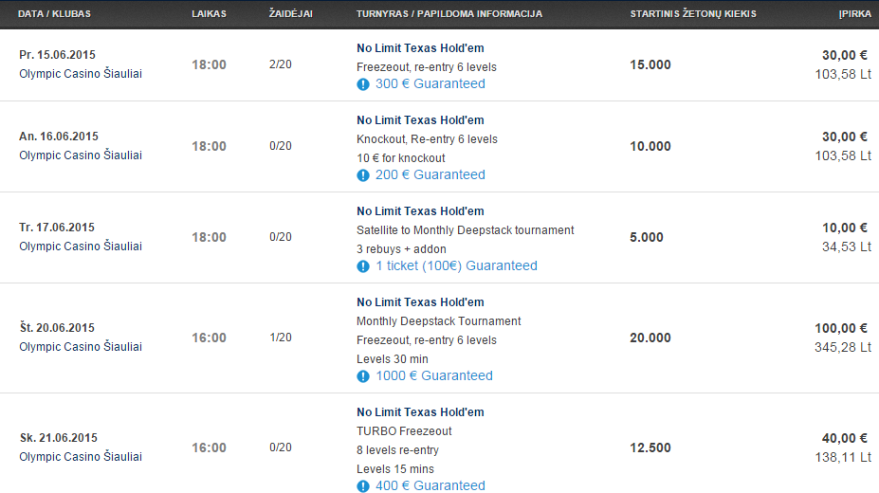The width and height of the screenshot is (879, 493).
Task: Click info icon beside 200 € Guaranteed
Action: pyautogui.click(x=363, y=175)
